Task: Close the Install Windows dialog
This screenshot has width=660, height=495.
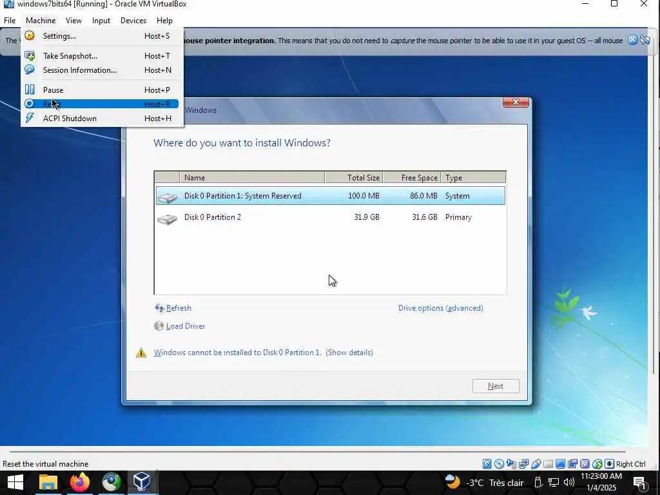Action: 516,102
